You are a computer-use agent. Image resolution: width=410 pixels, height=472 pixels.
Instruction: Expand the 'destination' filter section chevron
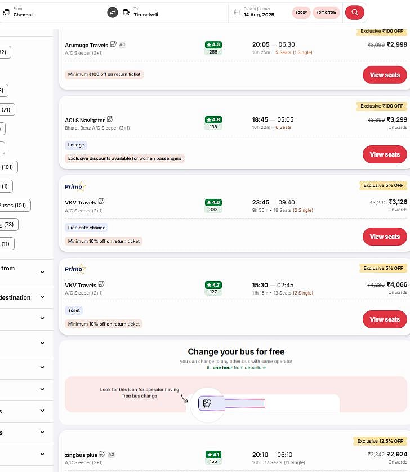[x=42, y=297]
